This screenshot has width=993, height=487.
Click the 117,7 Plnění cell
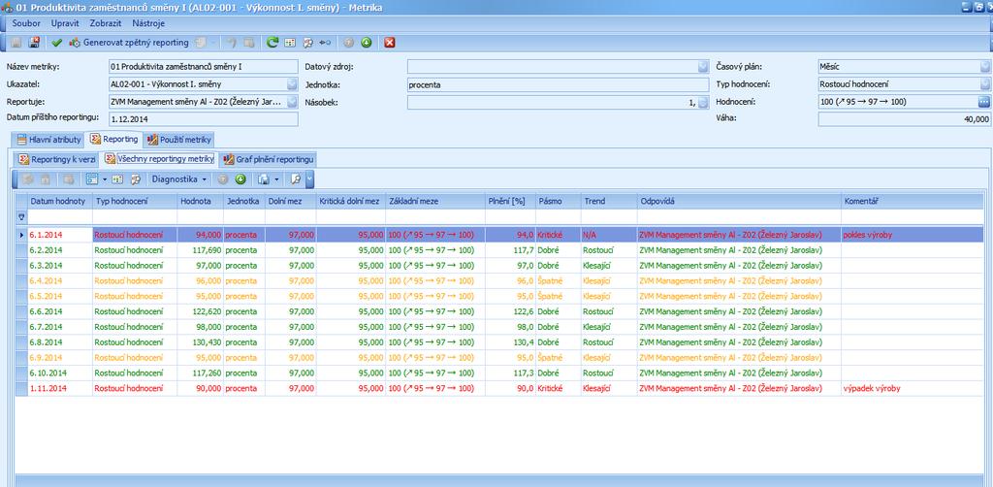510,250
